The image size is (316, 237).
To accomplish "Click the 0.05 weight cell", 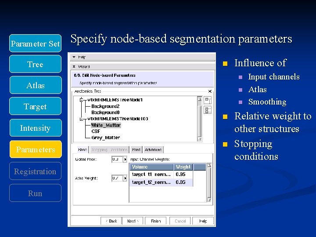I will pyautogui.click(x=183, y=183).
